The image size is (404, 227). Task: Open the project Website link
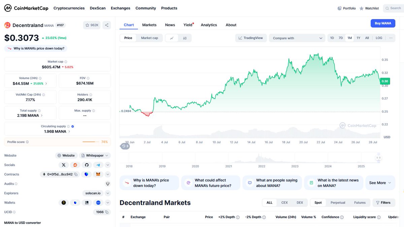click(x=66, y=156)
